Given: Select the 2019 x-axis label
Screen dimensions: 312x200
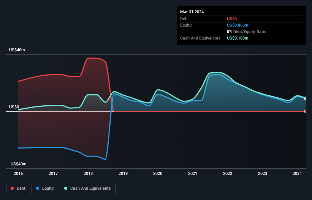Looking at the screenshot, I should tap(123, 173).
